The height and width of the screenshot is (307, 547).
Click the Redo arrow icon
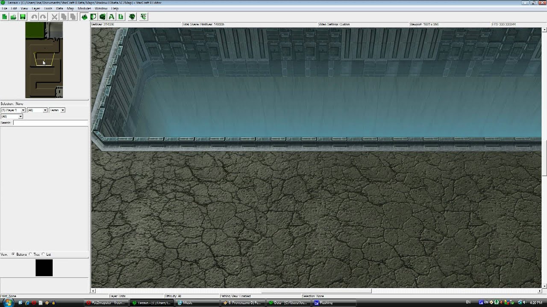tap(43, 17)
